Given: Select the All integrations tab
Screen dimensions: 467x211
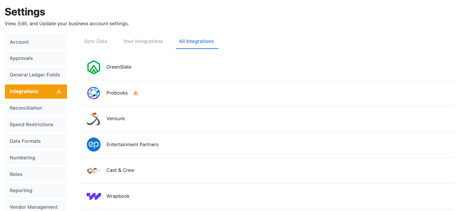Looking at the screenshot, I should point(196,41).
